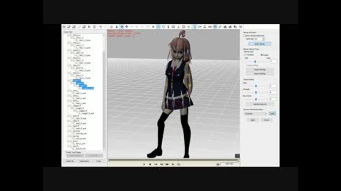This screenshot has height=191, width=341.
Task: Click the Export Setting button
Action: pyautogui.click(x=260, y=74)
